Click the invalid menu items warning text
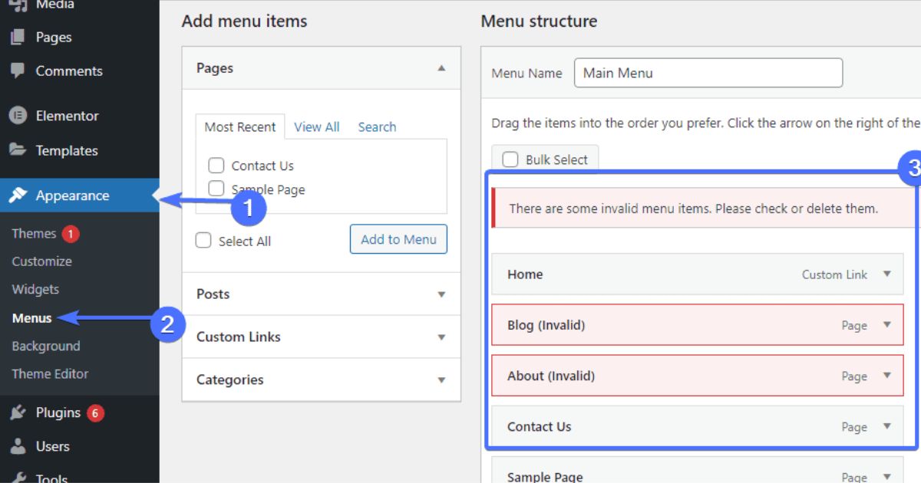This screenshot has width=921, height=483. [693, 208]
